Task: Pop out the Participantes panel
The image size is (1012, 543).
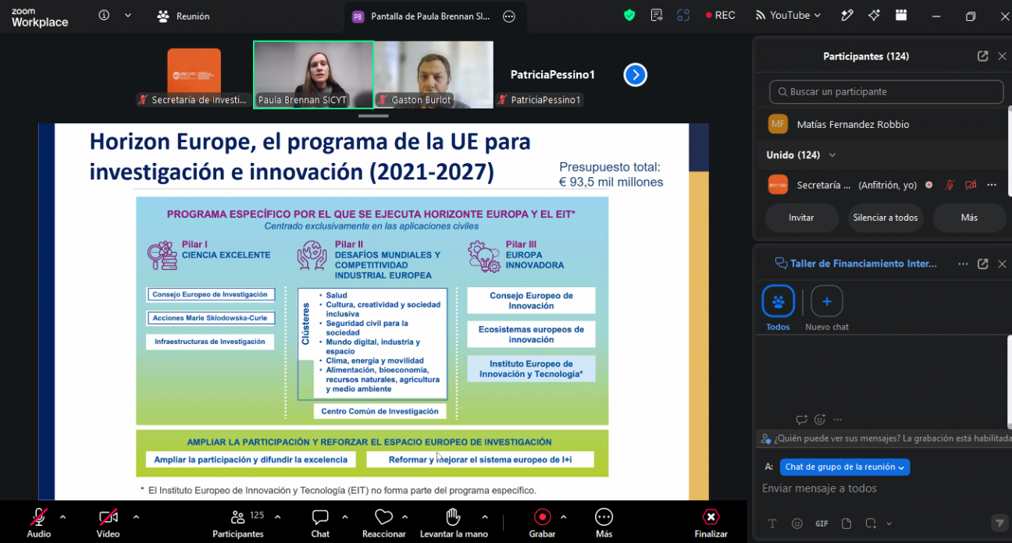Action: coord(982,56)
